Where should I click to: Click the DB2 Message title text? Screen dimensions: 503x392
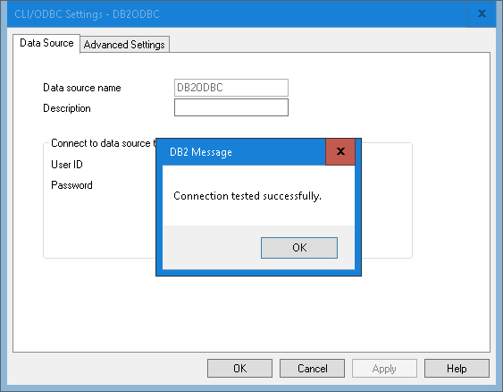point(201,152)
